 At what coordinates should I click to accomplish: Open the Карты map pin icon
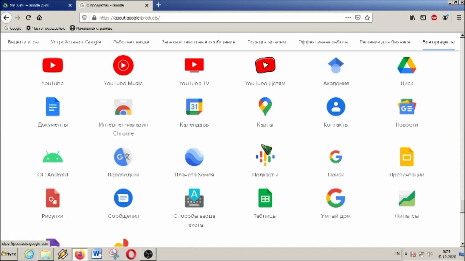[265, 107]
